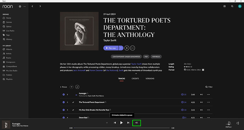The height and width of the screenshot is (130, 244).
Task: Follow the "the National" link
Action: (112, 70)
